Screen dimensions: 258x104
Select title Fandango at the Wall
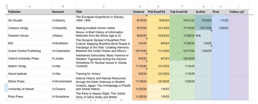[104, 49]
